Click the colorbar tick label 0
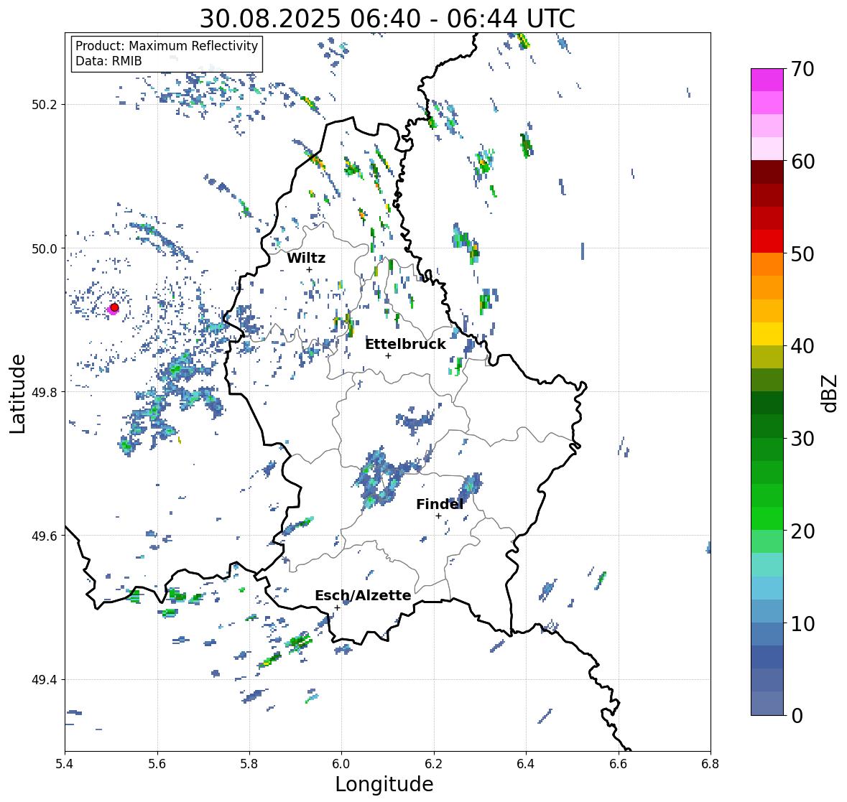Image resolution: width=847 pixels, height=802 pixels. pyautogui.click(x=797, y=716)
